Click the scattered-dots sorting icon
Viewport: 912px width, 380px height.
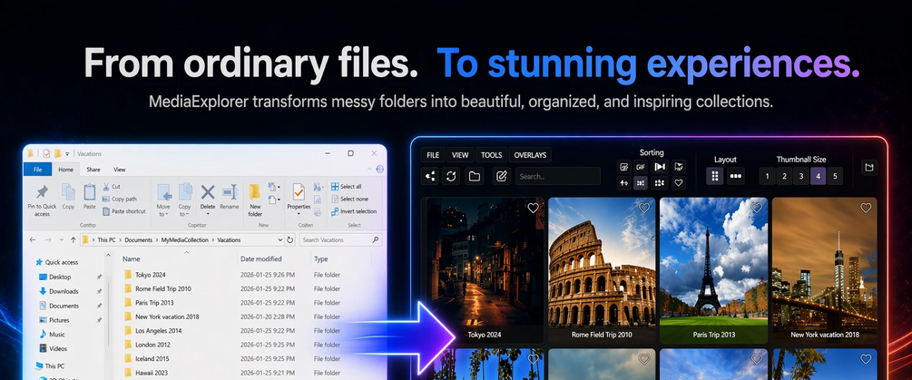[659, 183]
